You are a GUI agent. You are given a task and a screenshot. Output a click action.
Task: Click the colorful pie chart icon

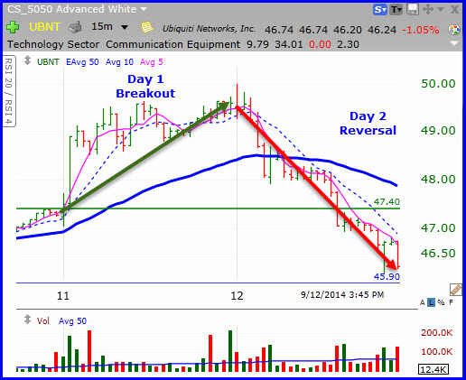pos(454,30)
